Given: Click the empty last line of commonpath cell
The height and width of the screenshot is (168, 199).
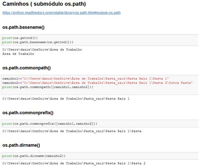Looking at the screenshot, I should pyautogui.click(x=100, y=91).
